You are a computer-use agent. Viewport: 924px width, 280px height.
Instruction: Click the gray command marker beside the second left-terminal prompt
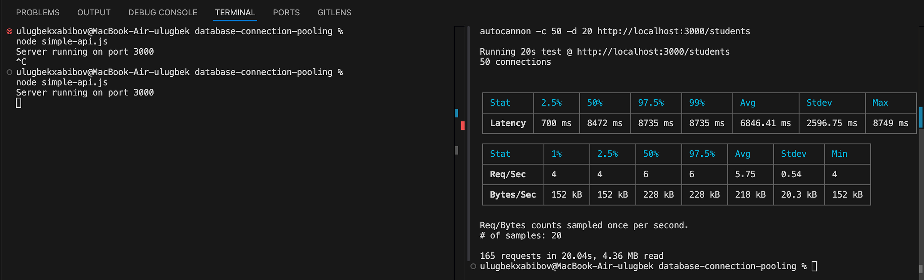(x=10, y=72)
